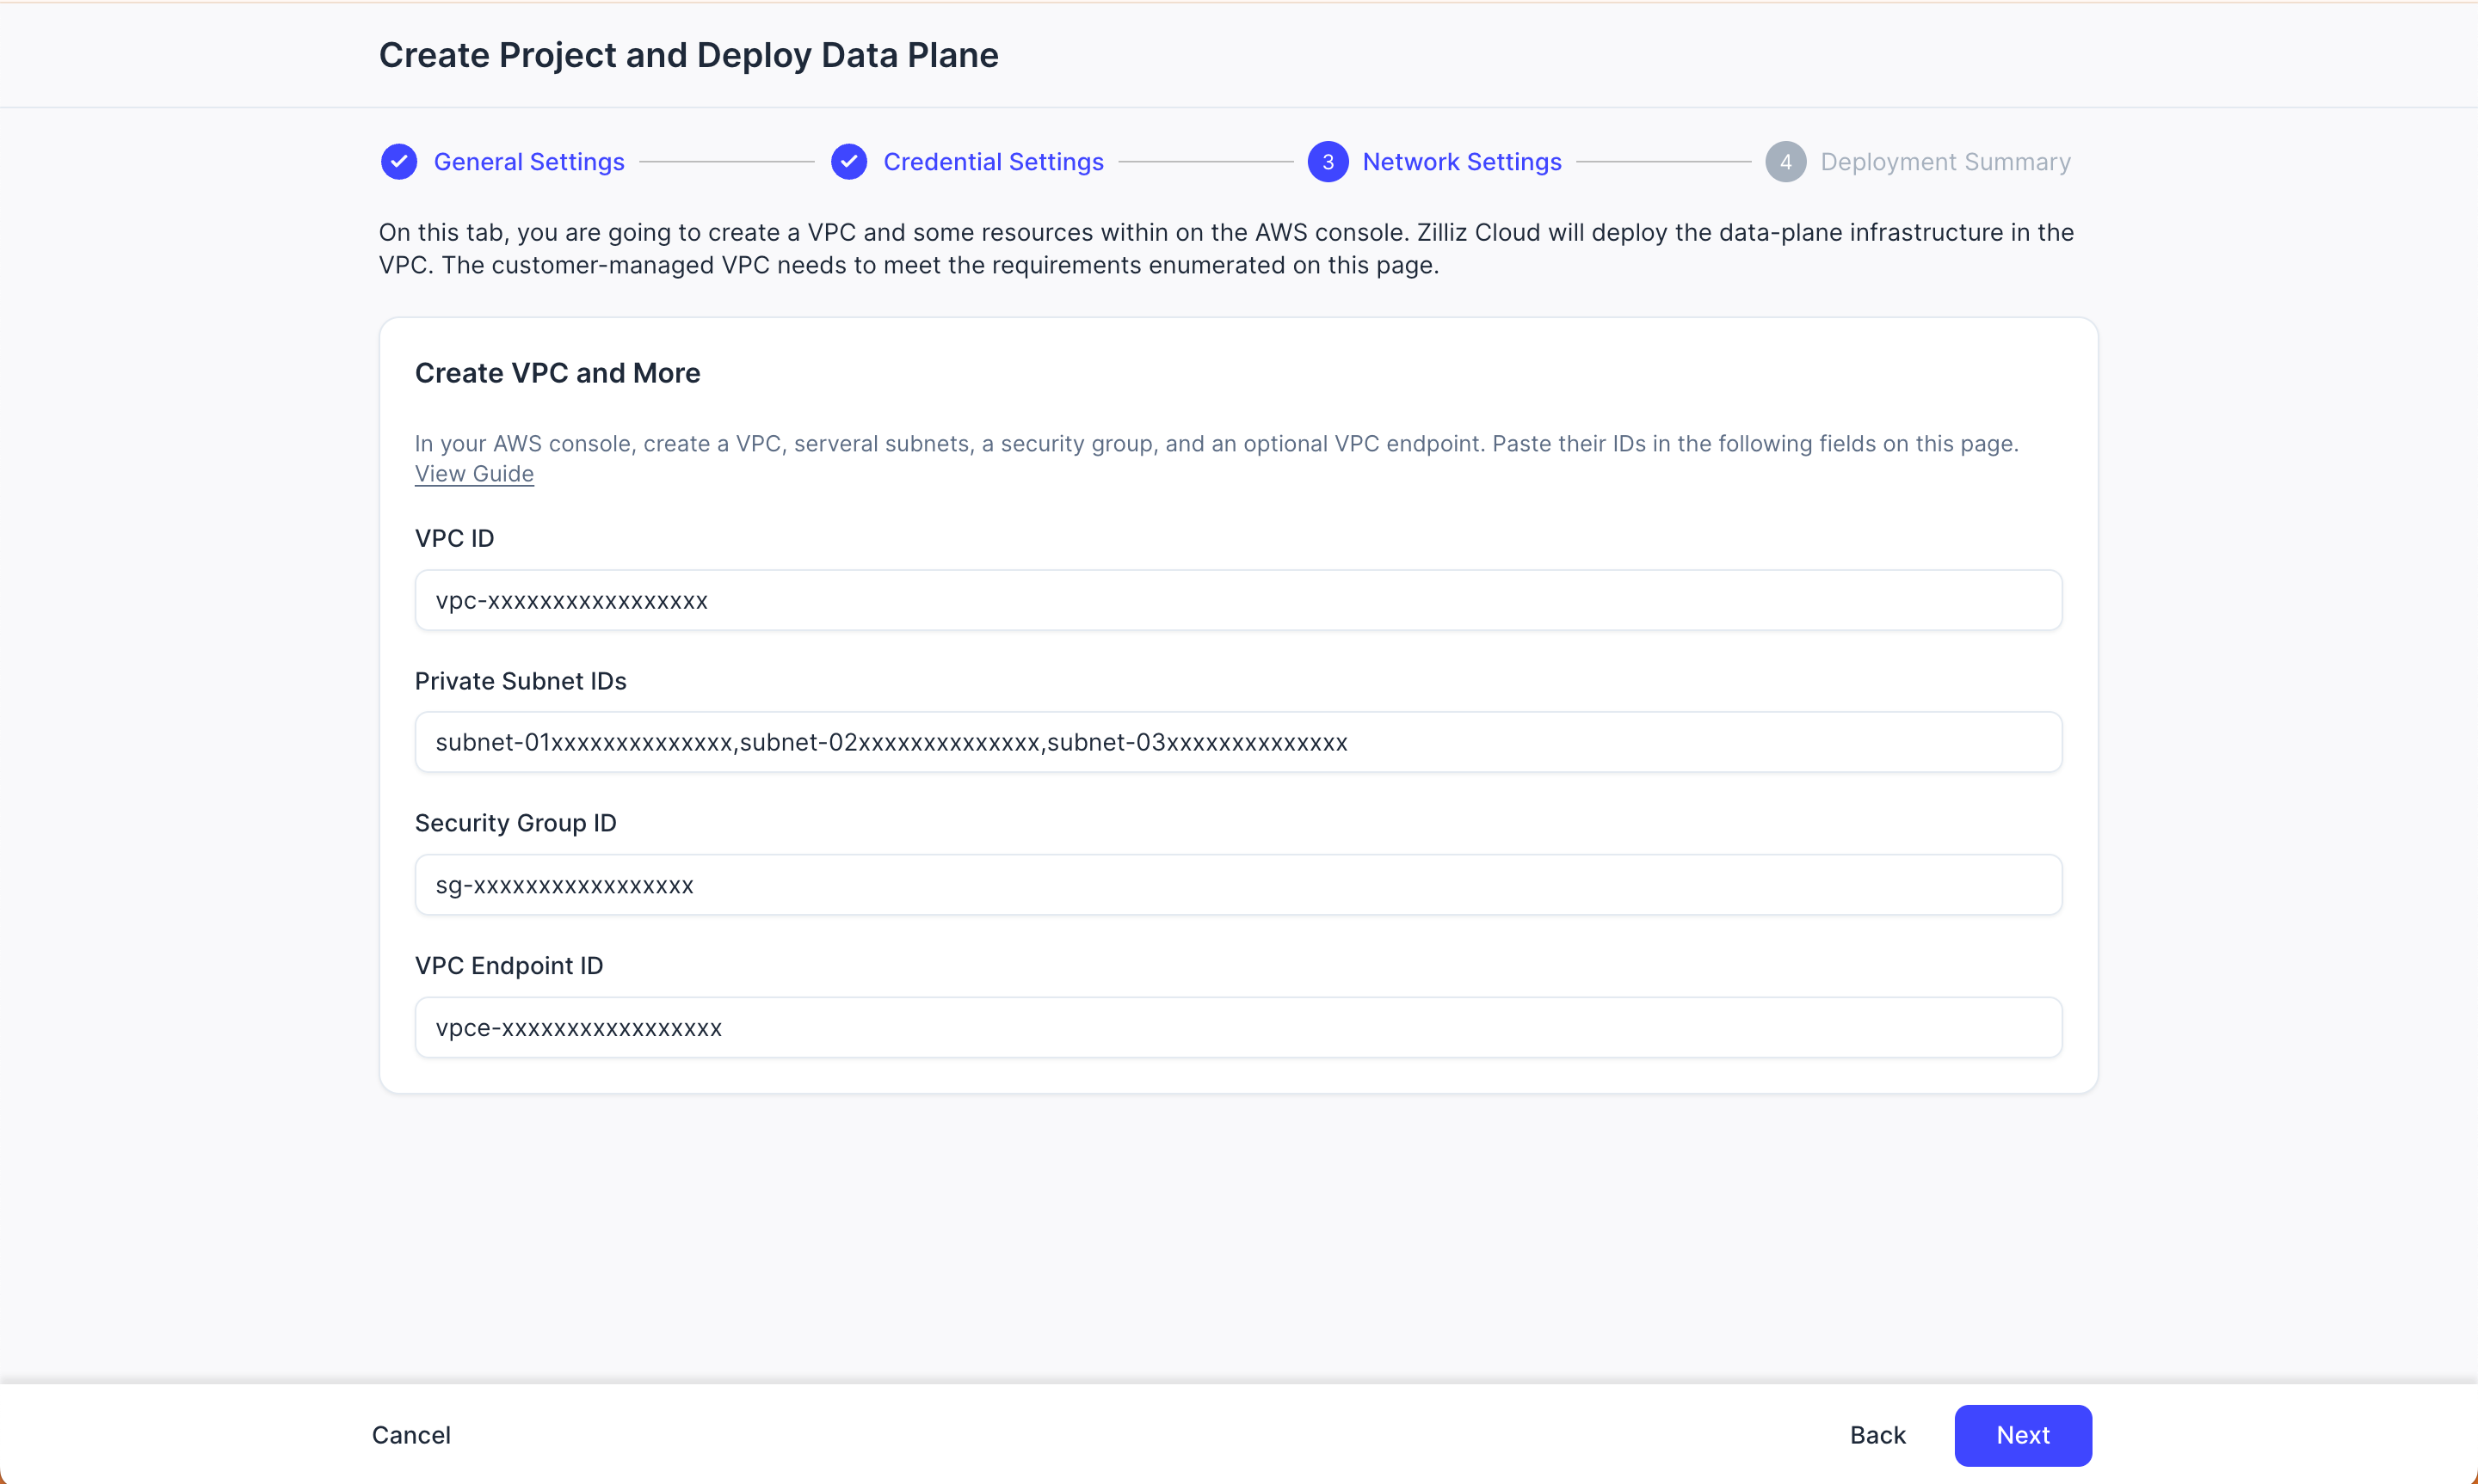Go to General Settings step label
The height and width of the screenshot is (1484, 2478).
(528, 162)
